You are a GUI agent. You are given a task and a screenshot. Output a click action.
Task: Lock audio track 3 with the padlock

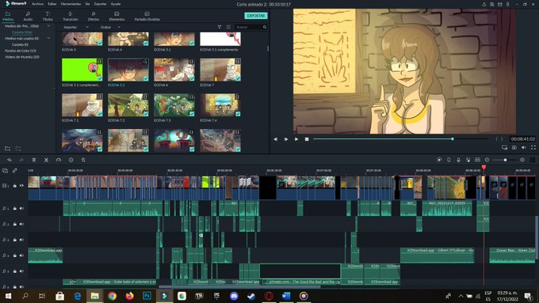[x=15, y=240]
